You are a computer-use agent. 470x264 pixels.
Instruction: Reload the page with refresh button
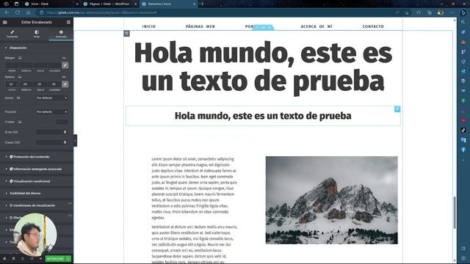pyautogui.click(x=18, y=12)
